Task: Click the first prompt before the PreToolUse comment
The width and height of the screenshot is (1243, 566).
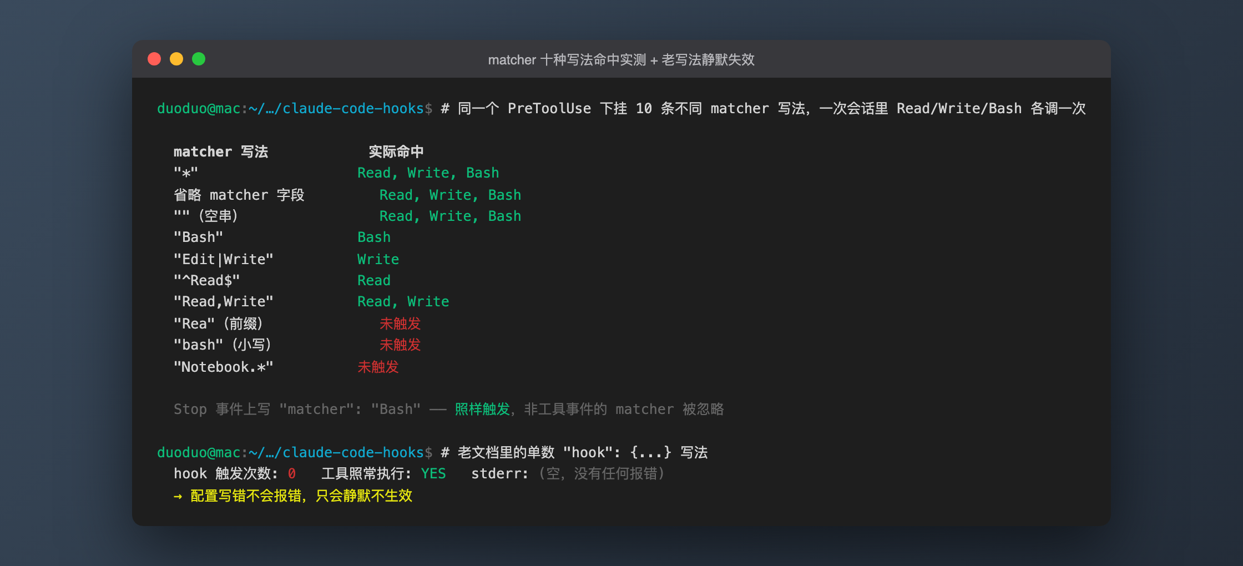Action: [295, 108]
